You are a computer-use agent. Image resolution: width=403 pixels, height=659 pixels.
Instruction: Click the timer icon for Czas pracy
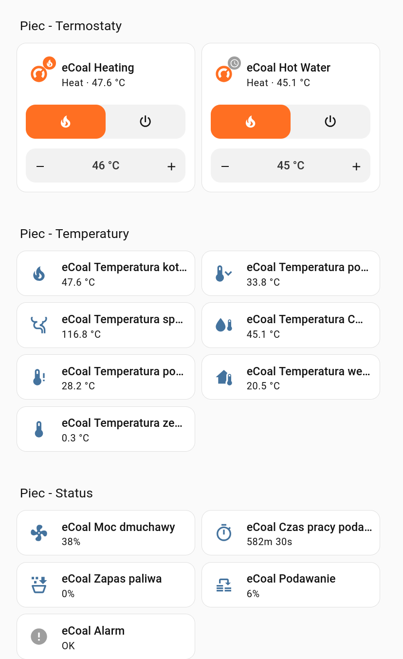pyautogui.click(x=224, y=533)
